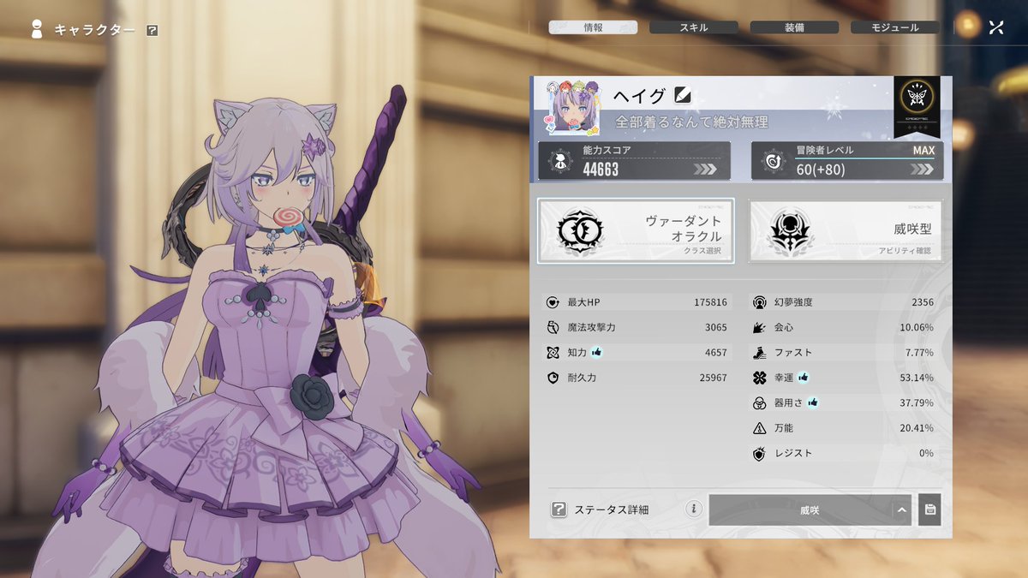Click the 幸運 value 53.14%

(x=917, y=378)
